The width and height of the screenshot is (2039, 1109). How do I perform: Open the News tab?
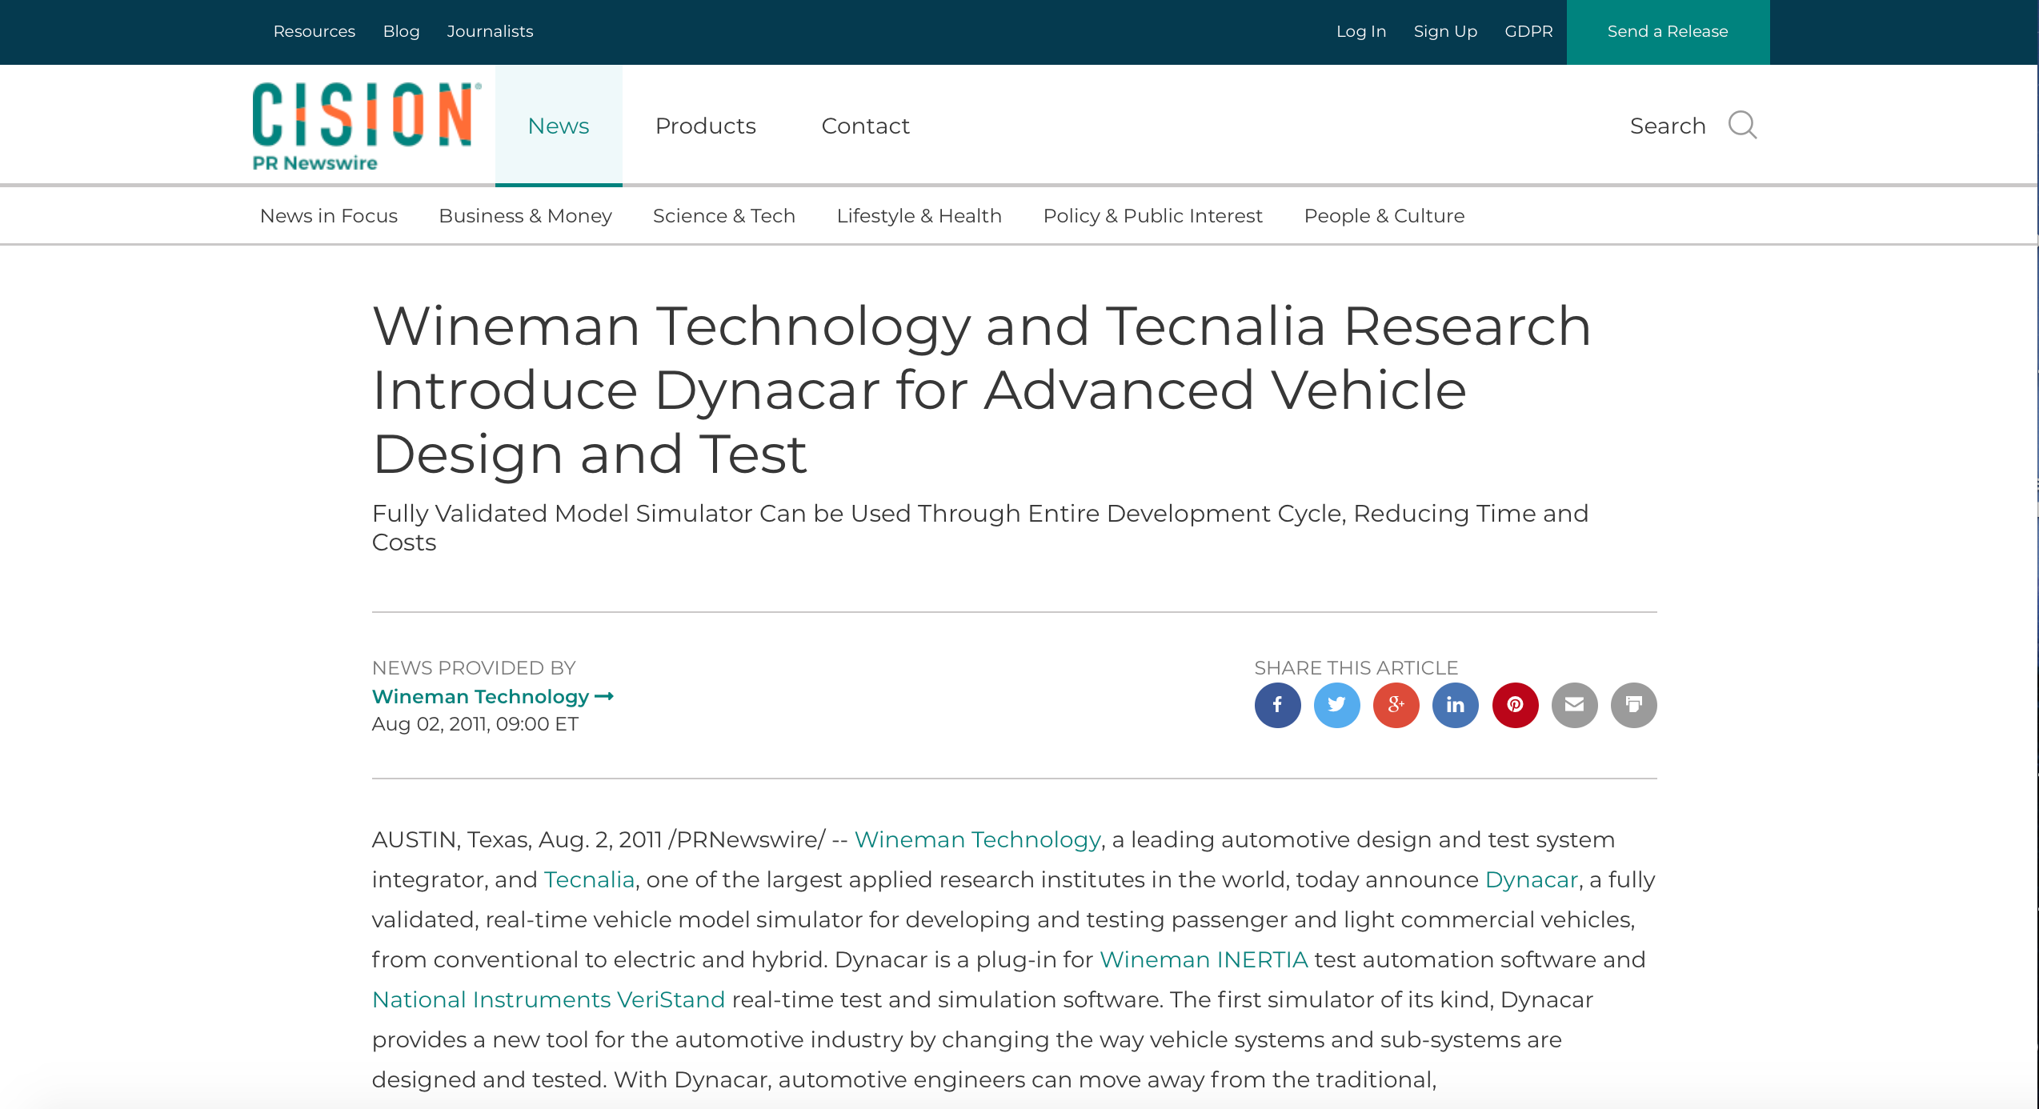559,126
